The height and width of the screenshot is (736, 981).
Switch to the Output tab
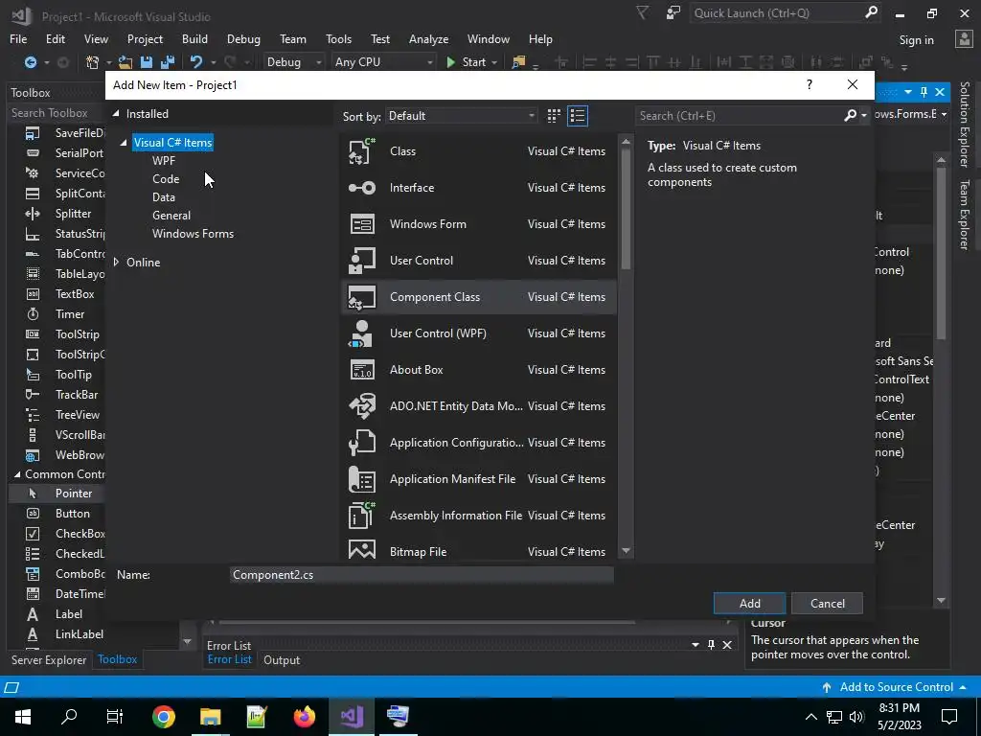tap(282, 659)
